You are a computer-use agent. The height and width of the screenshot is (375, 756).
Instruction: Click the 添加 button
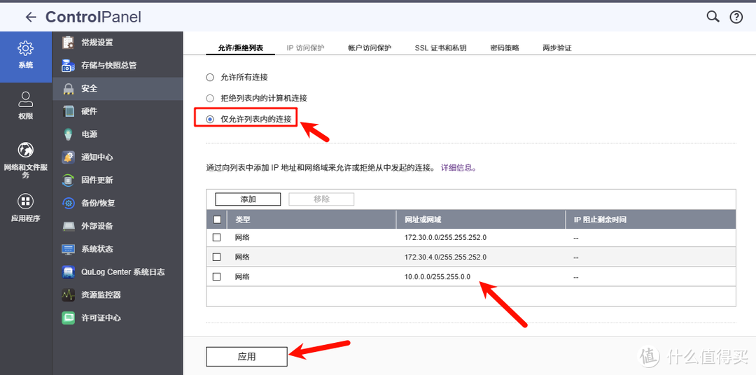click(248, 199)
